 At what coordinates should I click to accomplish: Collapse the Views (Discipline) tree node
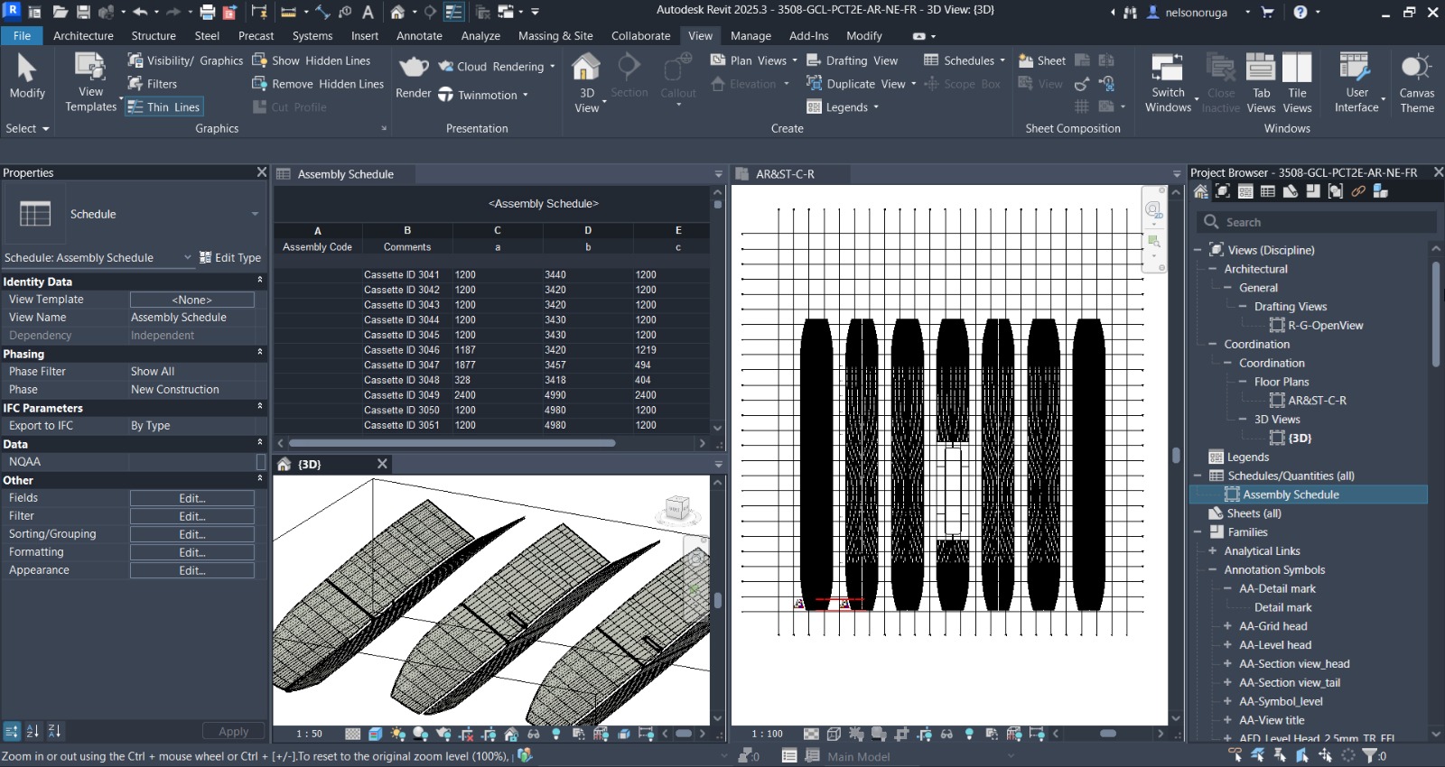pyautogui.click(x=1198, y=250)
